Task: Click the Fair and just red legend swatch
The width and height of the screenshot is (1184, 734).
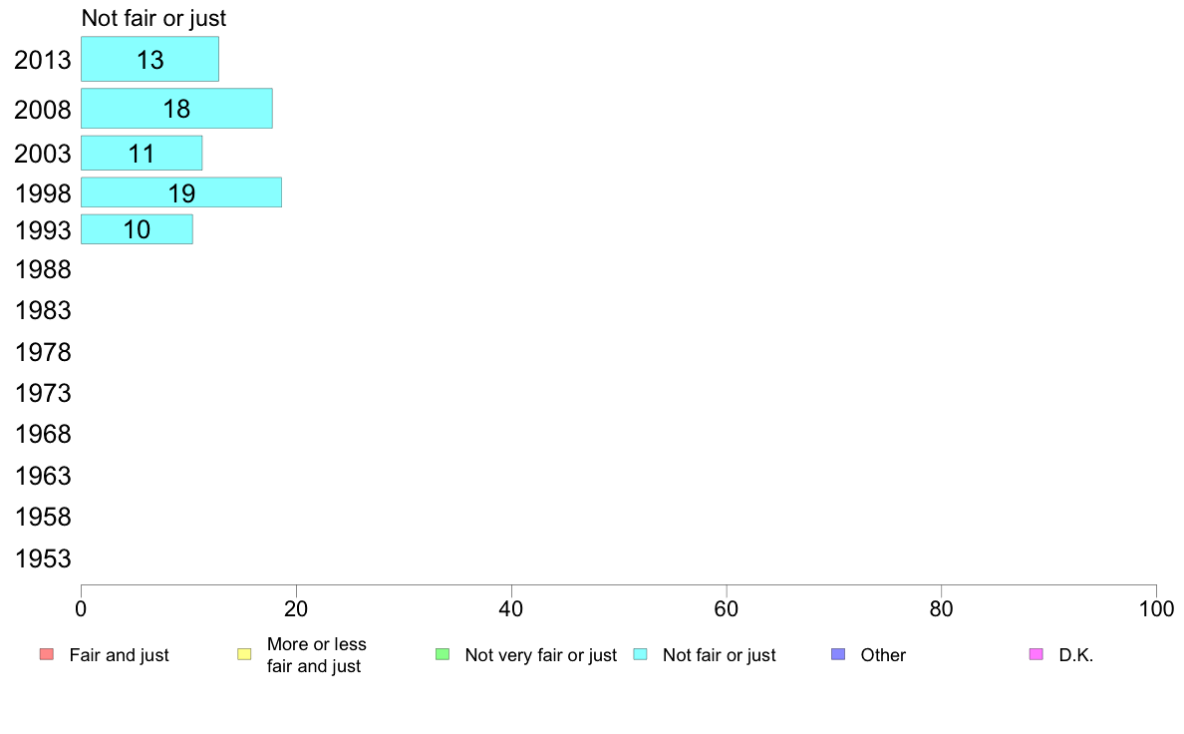Action: click(x=47, y=654)
